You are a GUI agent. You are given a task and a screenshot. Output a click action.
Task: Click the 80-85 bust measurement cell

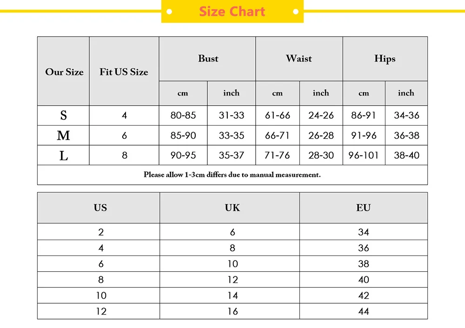pyautogui.click(x=183, y=115)
